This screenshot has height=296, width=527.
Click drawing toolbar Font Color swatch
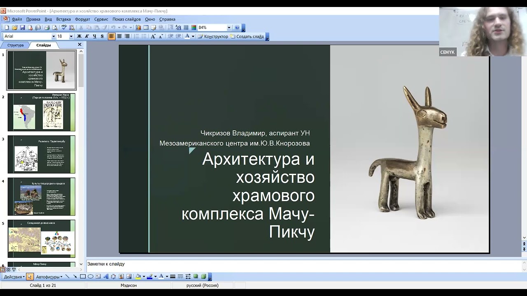tap(161, 277)
